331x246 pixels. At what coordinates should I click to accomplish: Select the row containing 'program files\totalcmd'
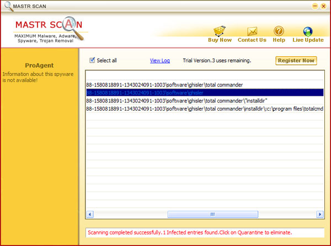205,108
